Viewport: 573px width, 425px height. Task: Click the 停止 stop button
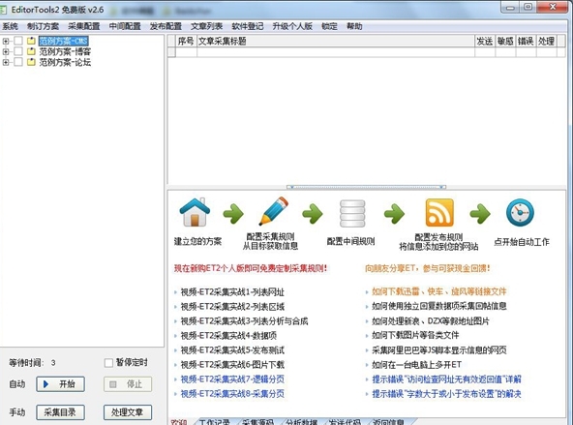[x=128, y=384]
